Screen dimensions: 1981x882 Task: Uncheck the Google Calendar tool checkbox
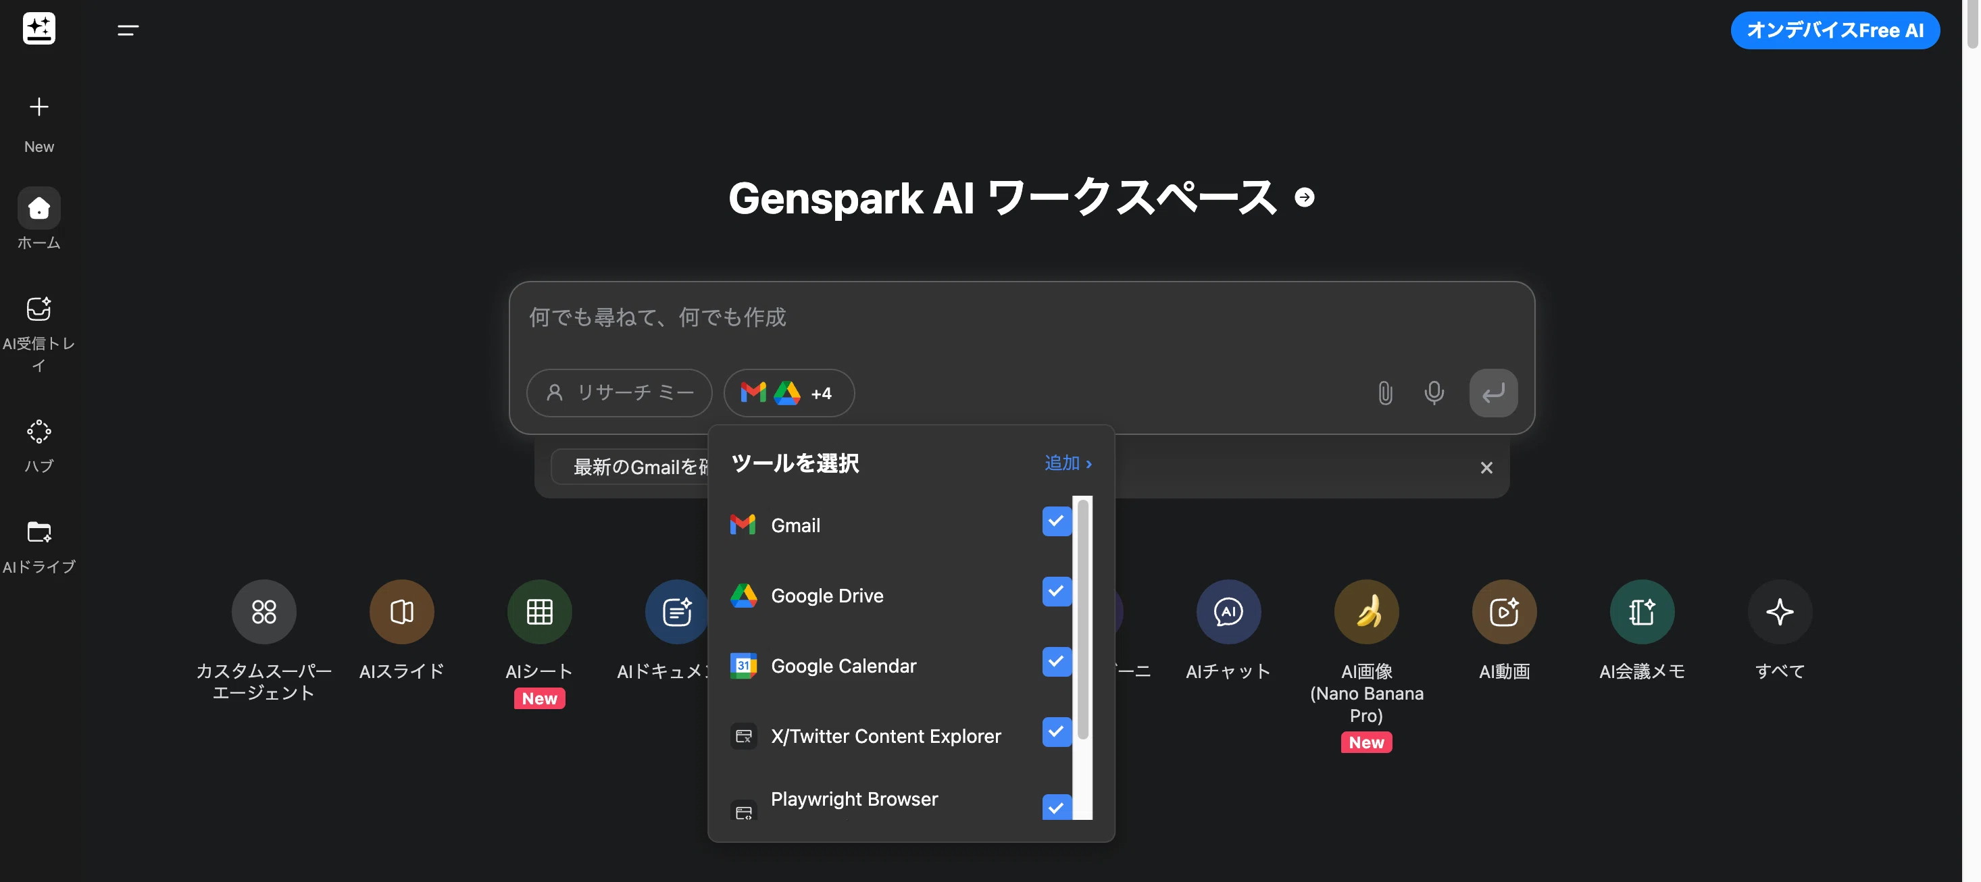(x=1057, y=661)
